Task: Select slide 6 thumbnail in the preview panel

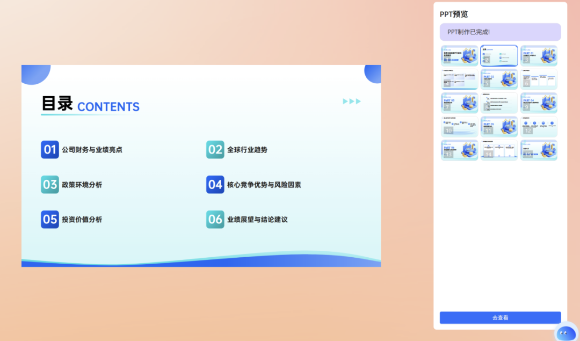Action: (x=539, y=79)
